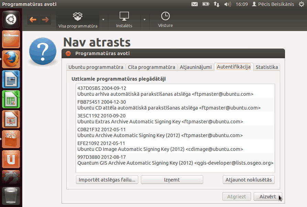Open Ubuntu Software Center launcher icon
The height and width of the screenshot is (207, 307).
click(11, 139)
